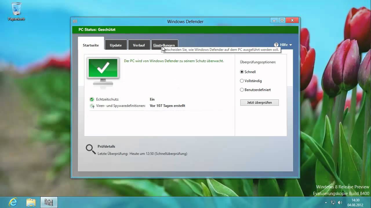The height and width of the screenshot is (208, 371).
Task: Click the Windows Defender taskbar button
Action: [49, 202]
